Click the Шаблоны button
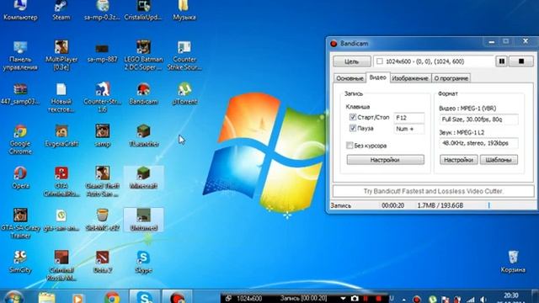Screen dimensions: 539x303 point(499,160)
